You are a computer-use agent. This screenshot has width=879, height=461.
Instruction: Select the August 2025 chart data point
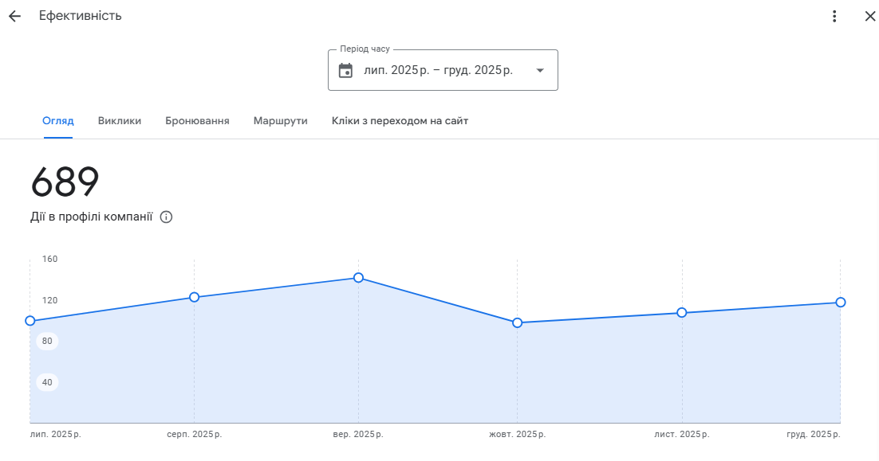click(x=194, y=297)
